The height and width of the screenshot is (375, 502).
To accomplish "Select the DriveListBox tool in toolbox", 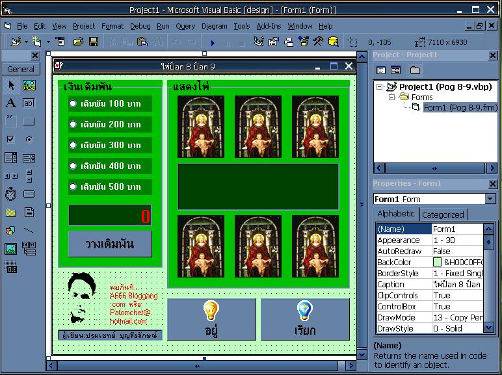I will pyautogui.click(x=29, y=194).
